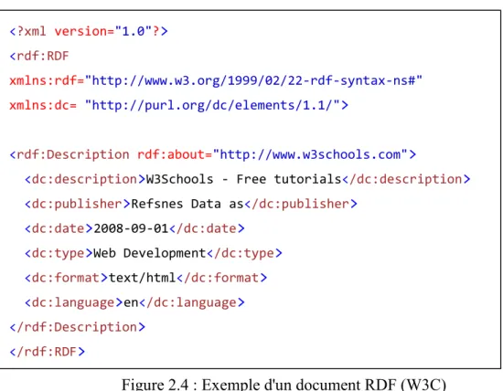This screenshot has width=503, height=391.
Task: Click the dc:format text/html line
Action: point(146,278)
